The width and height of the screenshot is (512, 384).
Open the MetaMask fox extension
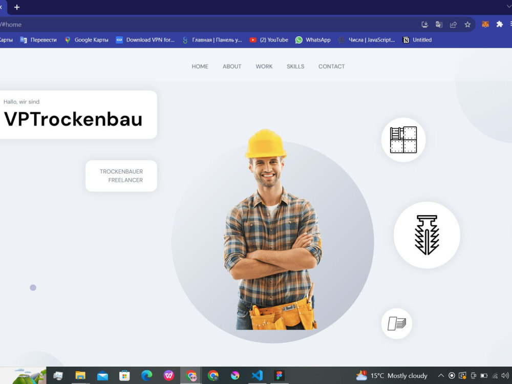[485, 24]
